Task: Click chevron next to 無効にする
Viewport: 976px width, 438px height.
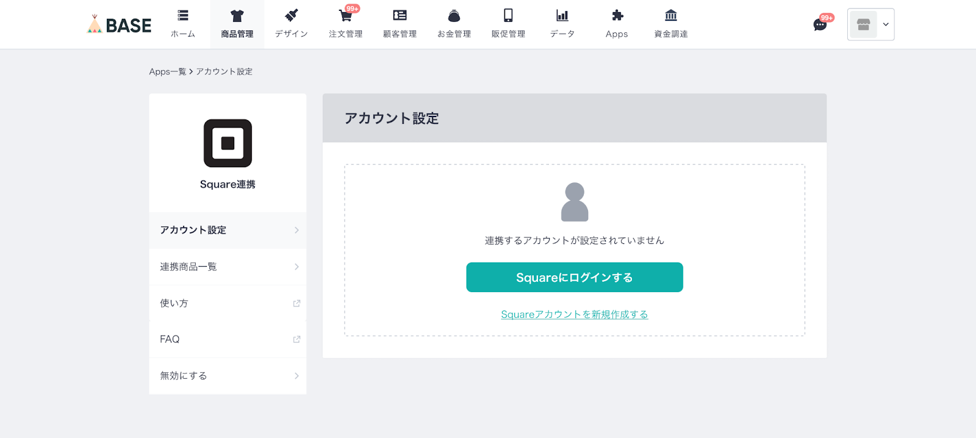Action: click(x=296, y=376)
